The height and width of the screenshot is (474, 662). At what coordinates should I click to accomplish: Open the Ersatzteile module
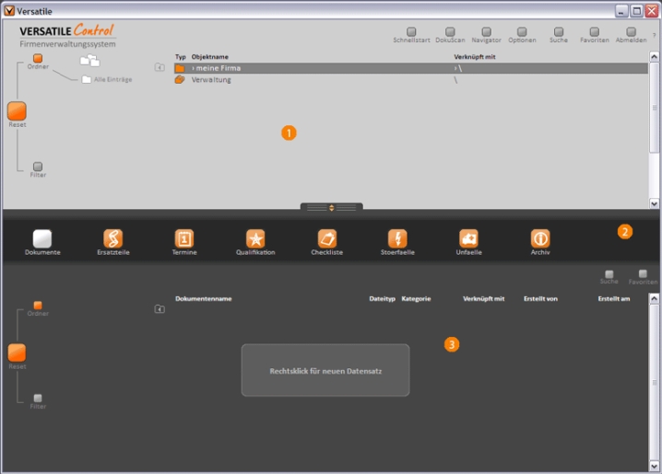(x=112, y=239)
